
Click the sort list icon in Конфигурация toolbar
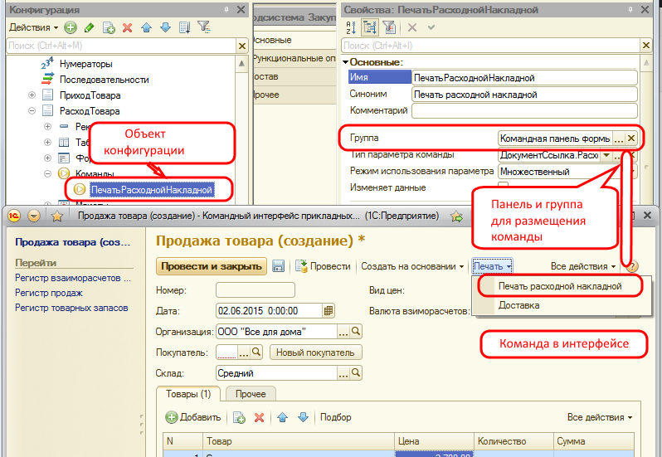pyautogui.click(x=184, y=28)
